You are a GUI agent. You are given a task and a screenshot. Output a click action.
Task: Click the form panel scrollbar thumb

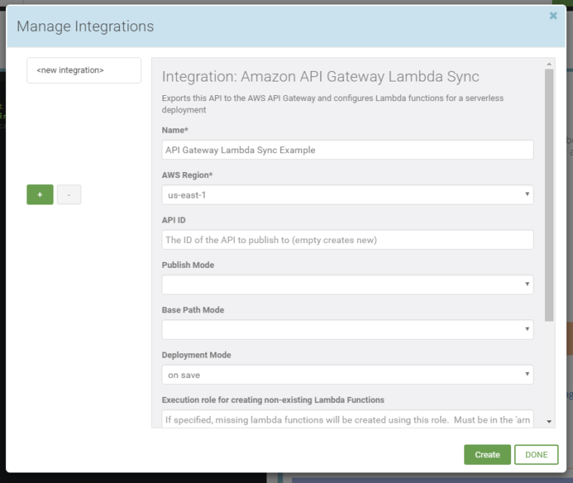point(549,195)
